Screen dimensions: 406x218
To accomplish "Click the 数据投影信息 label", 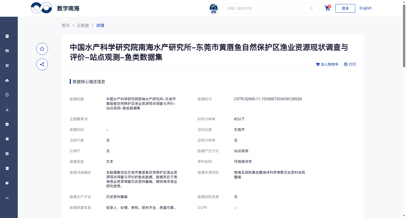I will pyautogui.click(x=208, y=197).
